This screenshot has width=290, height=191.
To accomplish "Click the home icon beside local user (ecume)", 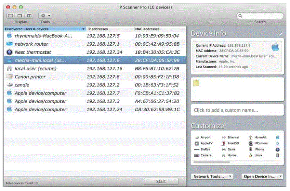I will (x=9, y=68).
